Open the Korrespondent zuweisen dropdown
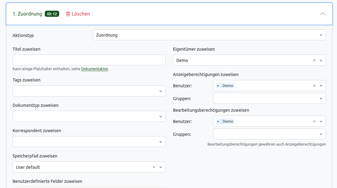 click(x=160, y=142)
